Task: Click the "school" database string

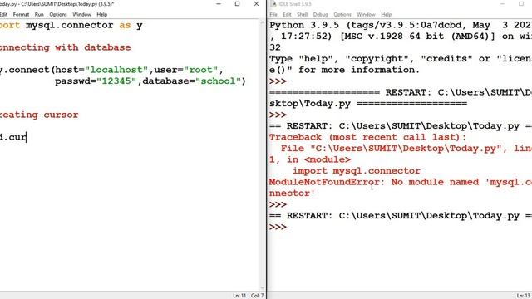Action: coord(218,81)
